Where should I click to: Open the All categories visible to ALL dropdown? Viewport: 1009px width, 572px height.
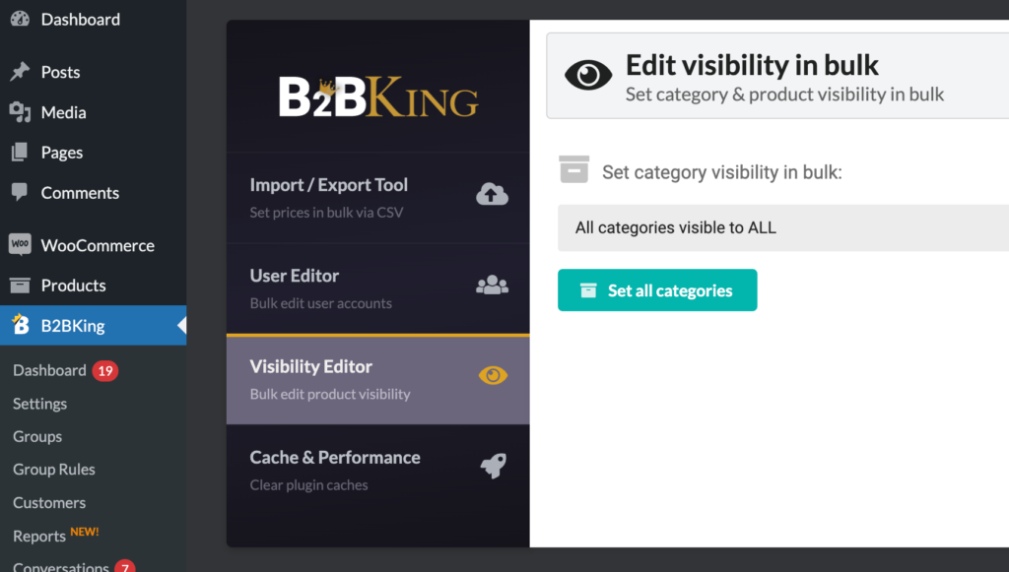tap(783, 227)
